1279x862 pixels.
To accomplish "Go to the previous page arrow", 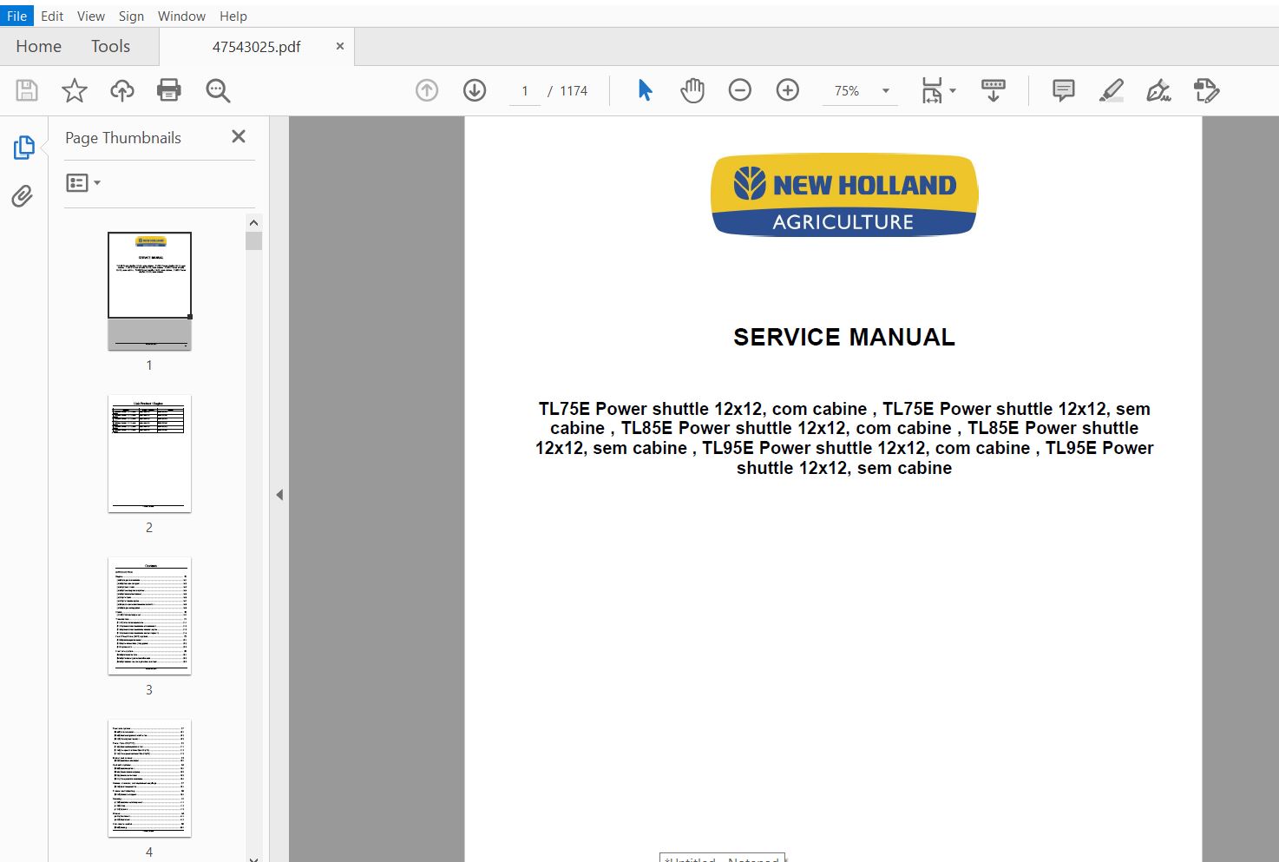I will coord(427,90).
